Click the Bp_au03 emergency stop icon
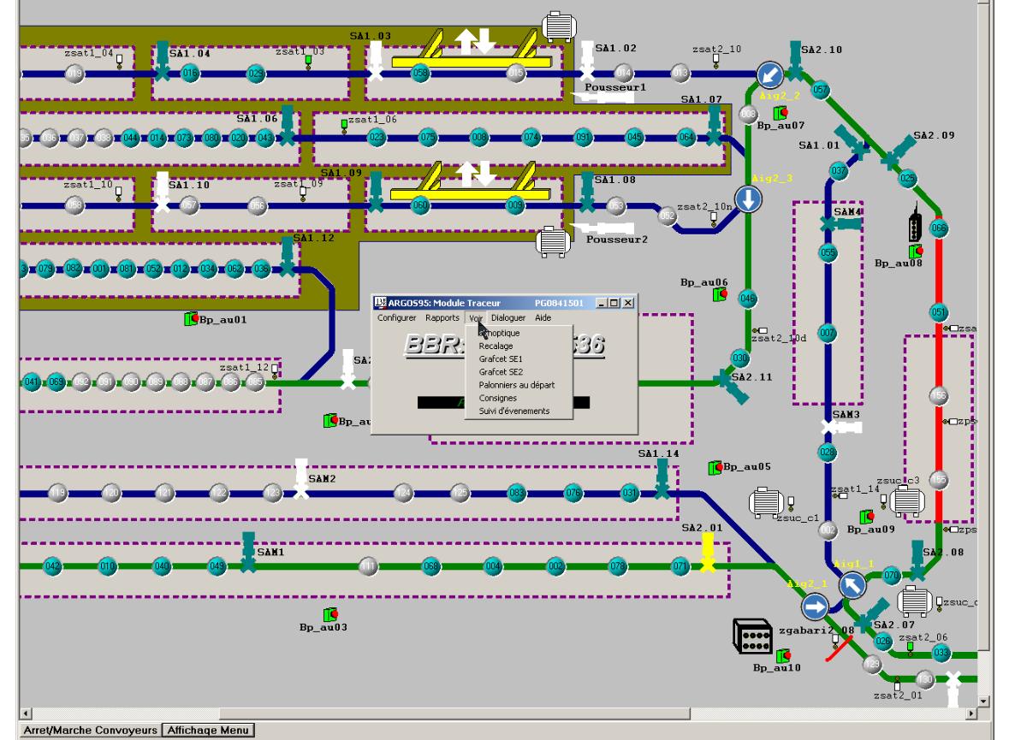The width and height of the screenshot is (1009, 740). [x=330, y=614]
